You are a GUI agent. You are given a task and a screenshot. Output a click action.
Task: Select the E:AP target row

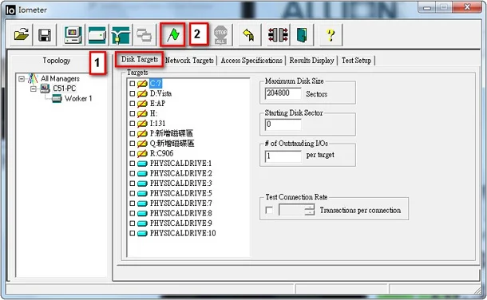click(x=157, y=103)
